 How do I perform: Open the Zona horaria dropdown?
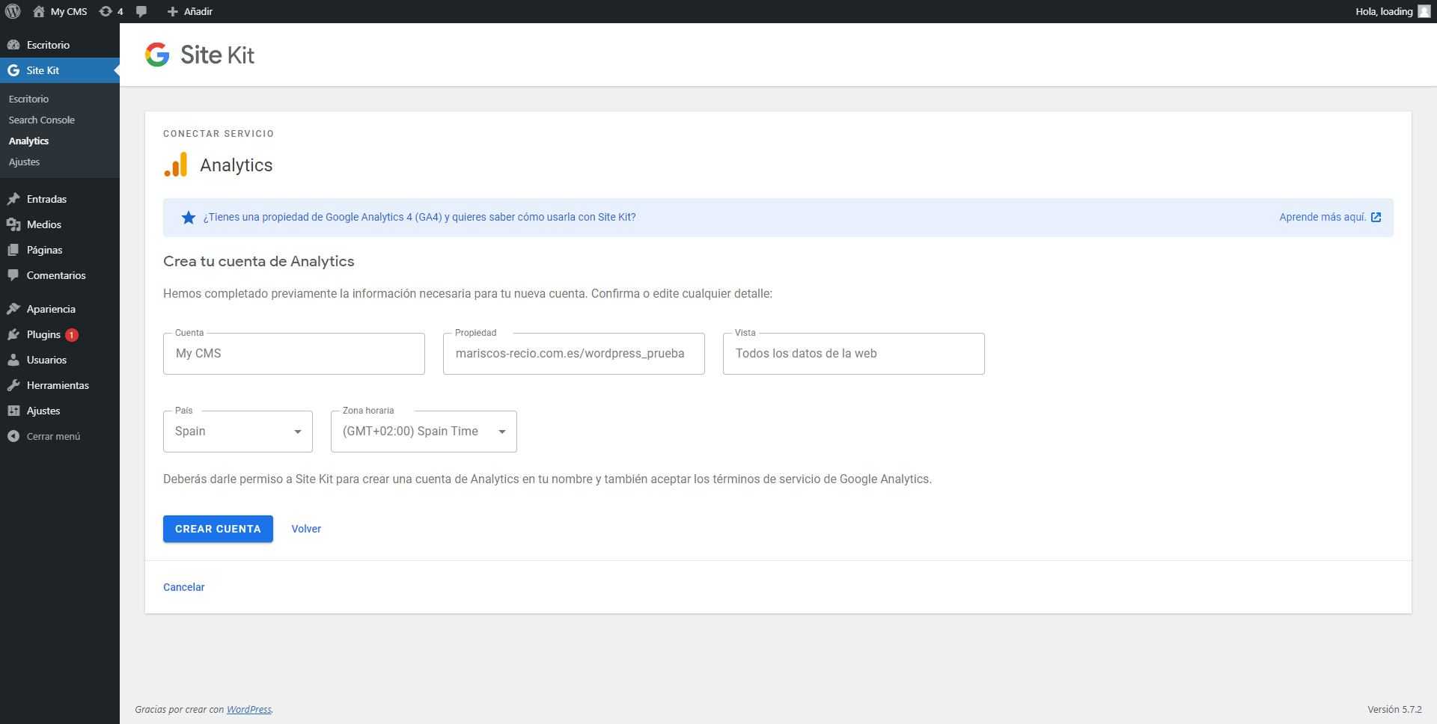tap(424, 432)
